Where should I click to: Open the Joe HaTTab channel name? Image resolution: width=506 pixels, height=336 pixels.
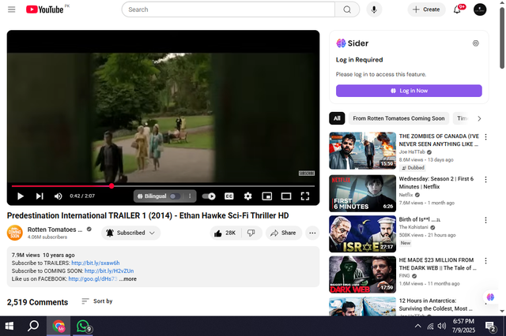pyautogui.click(x=412, y=152)
